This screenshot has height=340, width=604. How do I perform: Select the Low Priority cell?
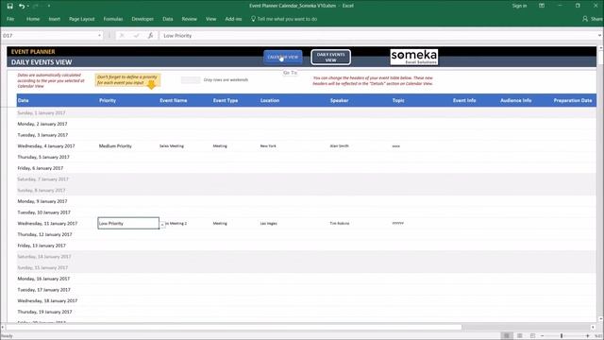pyautogui.click(x=128, y=223)
